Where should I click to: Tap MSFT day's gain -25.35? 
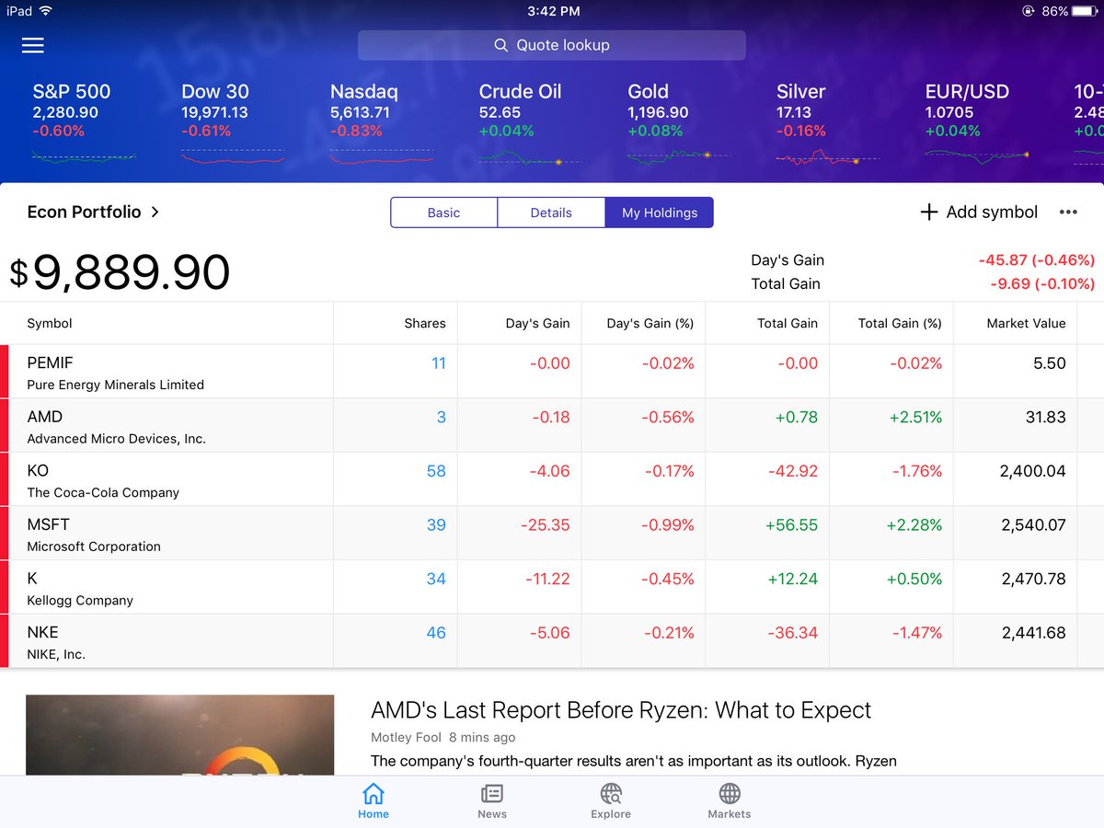546,525
